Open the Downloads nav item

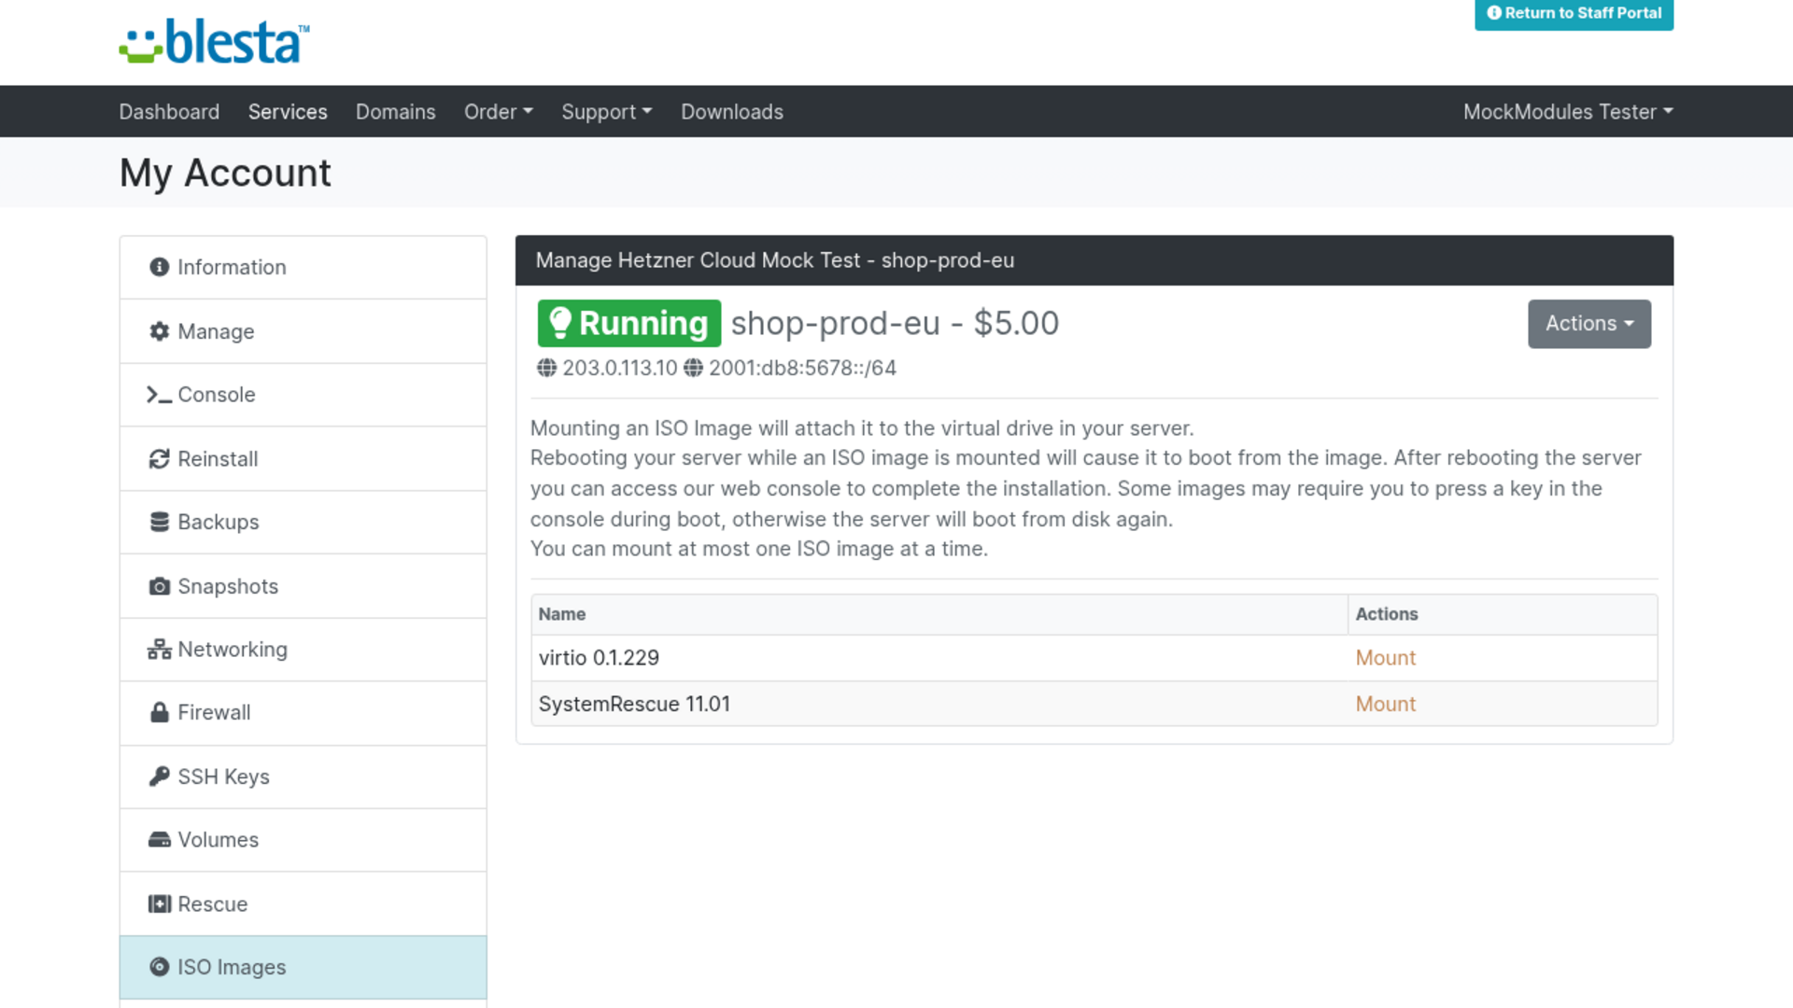coord(732,112)
